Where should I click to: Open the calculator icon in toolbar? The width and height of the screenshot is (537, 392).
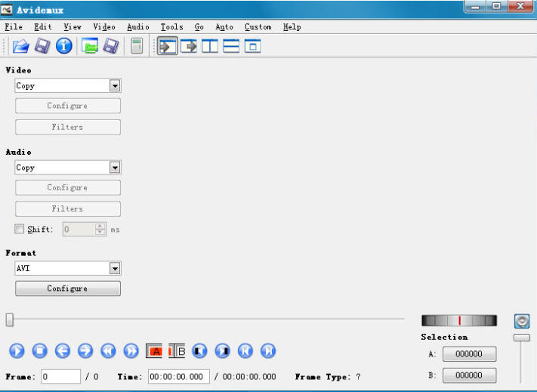(x=137, y=47)
